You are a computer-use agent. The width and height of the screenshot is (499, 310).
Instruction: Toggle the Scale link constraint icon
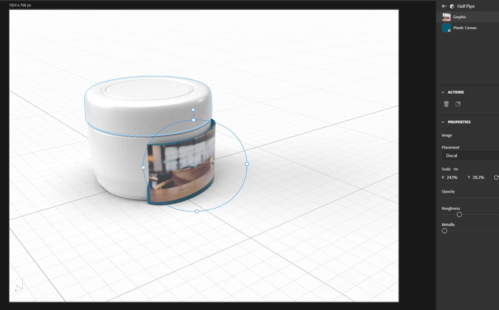(x=456, y=169)
